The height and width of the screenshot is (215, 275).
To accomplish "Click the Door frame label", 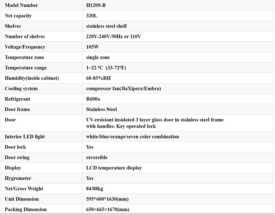I will [17, 109].
